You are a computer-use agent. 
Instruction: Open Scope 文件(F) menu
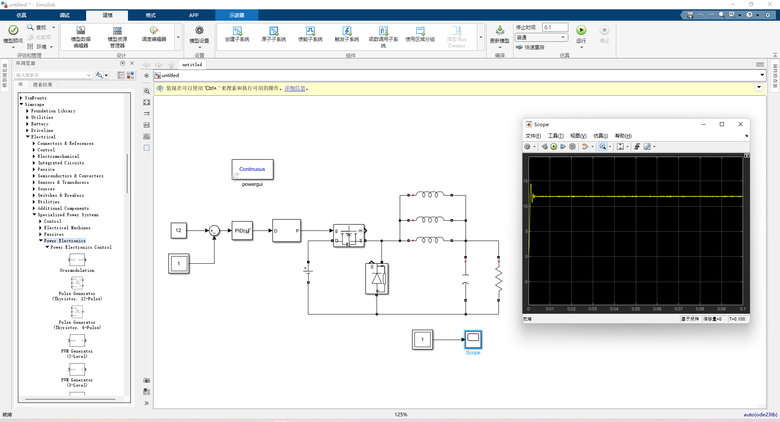click(533, 136)
